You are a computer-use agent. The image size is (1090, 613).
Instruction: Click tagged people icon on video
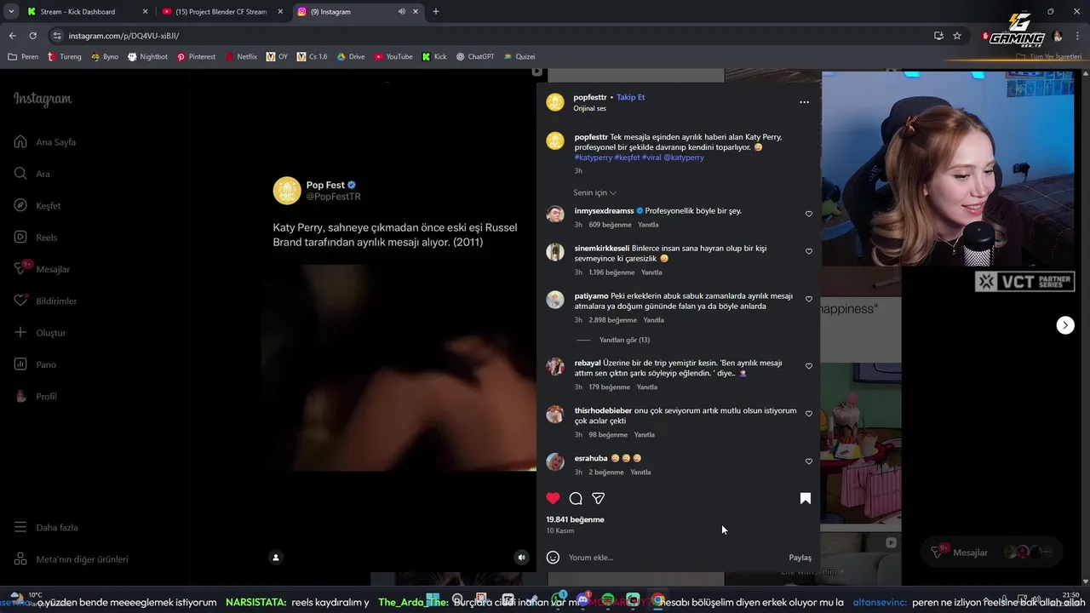click(x=276, y=558)
